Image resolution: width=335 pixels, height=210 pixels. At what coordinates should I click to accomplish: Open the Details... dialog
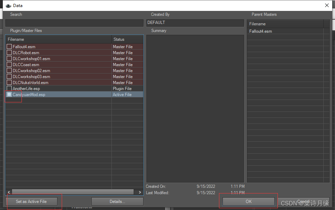click(117, 202)
